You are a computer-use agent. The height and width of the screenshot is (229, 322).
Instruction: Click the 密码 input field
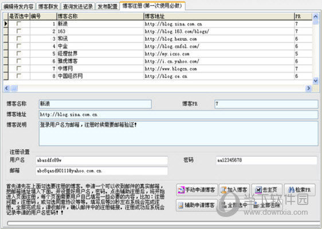coord(266,160)
